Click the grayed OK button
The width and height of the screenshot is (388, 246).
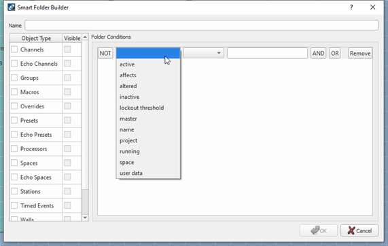(x=319, y=230)
